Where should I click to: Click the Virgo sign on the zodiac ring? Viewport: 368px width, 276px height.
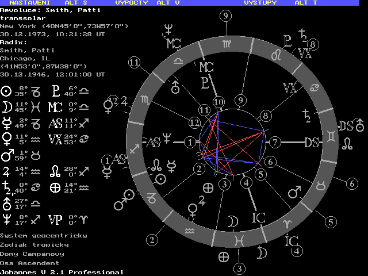[x=224, y=44]
